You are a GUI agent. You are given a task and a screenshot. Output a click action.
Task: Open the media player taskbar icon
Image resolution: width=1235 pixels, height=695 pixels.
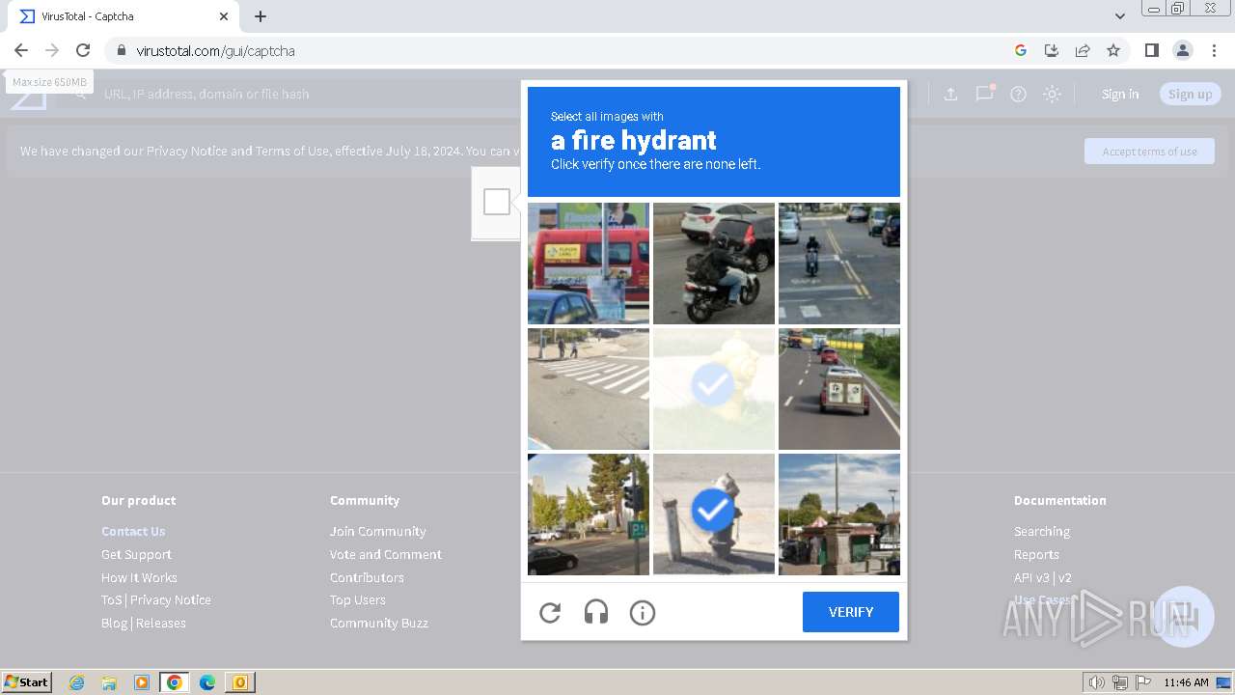click(142, 682)
